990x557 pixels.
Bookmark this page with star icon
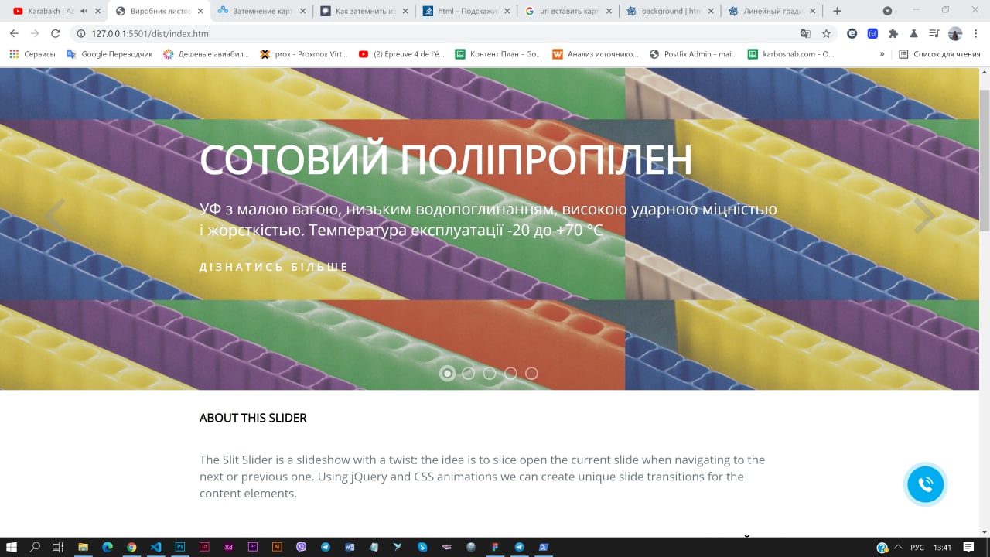[826, 33]
